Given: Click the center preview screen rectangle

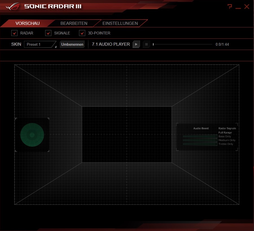Looking at the screenshot, I should click(x=127, y=134).
